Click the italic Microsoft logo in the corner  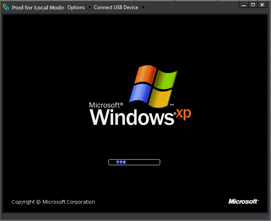[243, 202]
